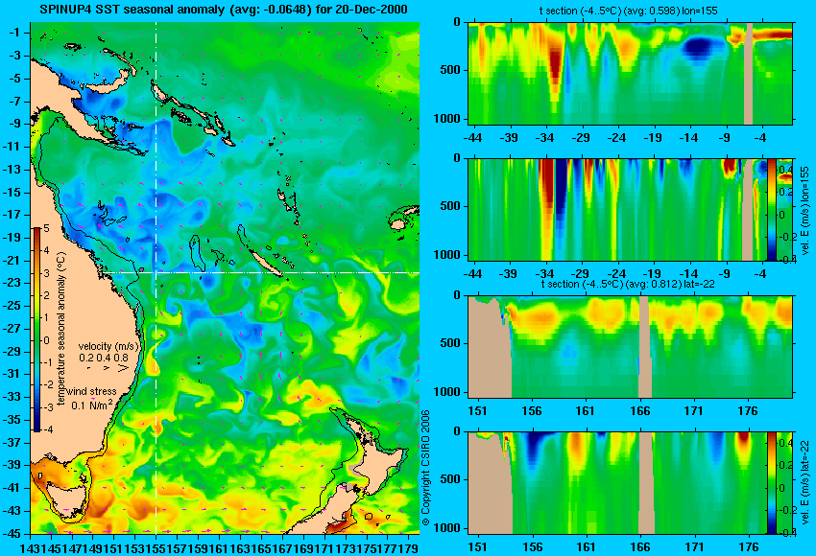Open the temperature section plot for lat=-22

point(630,347)
